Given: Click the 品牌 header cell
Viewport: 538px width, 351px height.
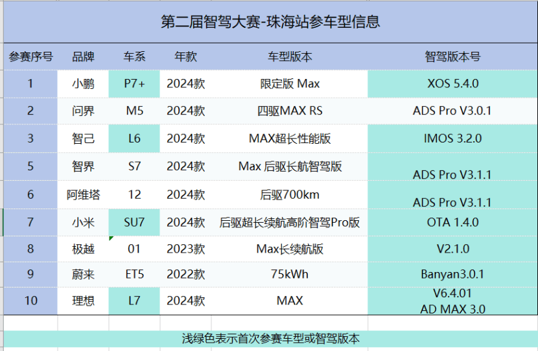Looking at the screenshot, I should tap(83, 57).
